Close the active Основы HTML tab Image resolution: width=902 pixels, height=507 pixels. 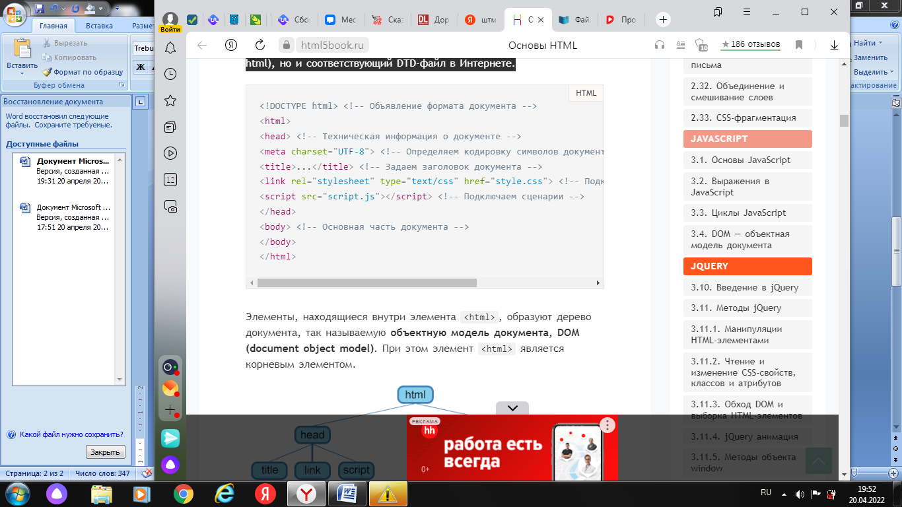point(541,20)
